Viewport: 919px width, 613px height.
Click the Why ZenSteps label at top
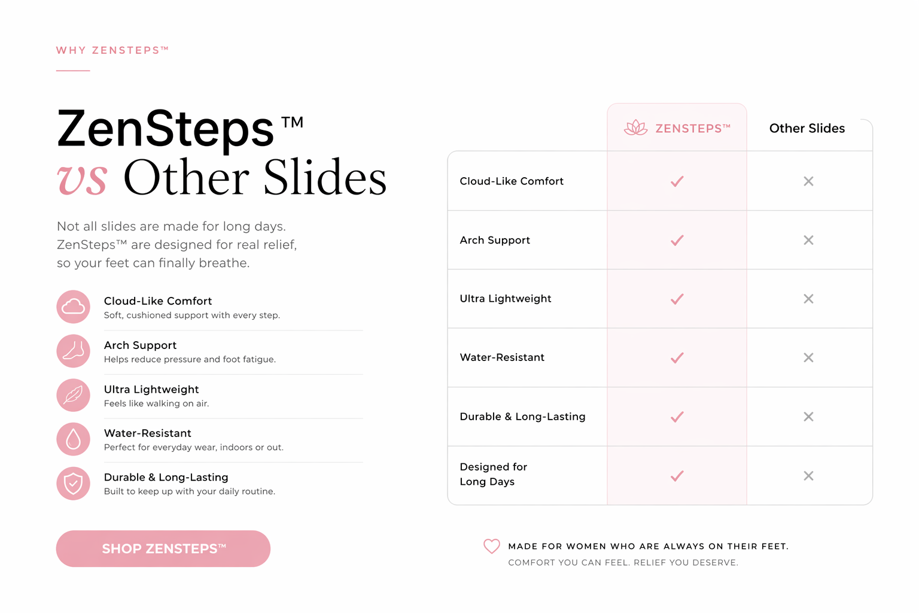click(112, 50)
